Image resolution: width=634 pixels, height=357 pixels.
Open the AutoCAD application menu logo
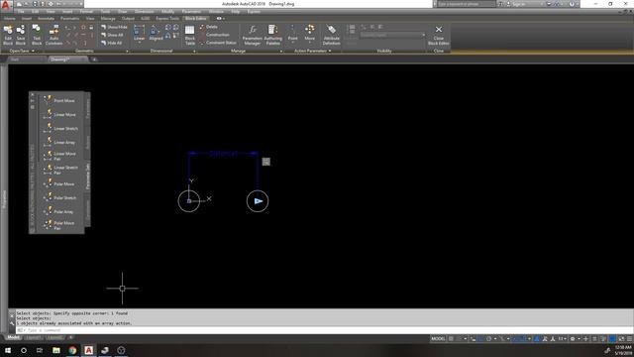click(x=6, y=5)
